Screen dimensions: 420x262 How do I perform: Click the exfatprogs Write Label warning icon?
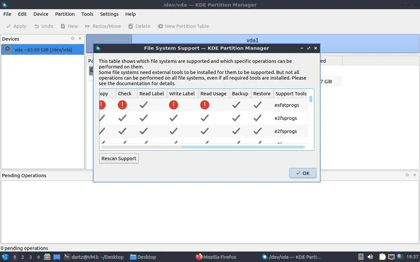pyautogui.click(x=174, y=105)
